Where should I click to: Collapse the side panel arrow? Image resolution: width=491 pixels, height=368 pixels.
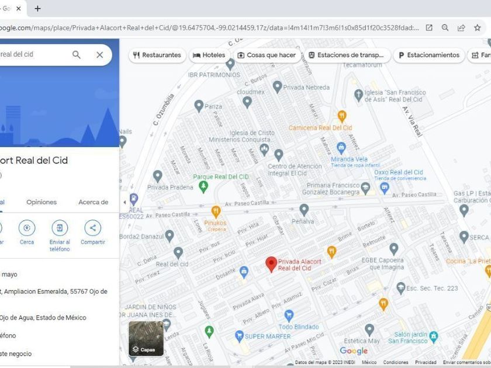click(124, 202)
